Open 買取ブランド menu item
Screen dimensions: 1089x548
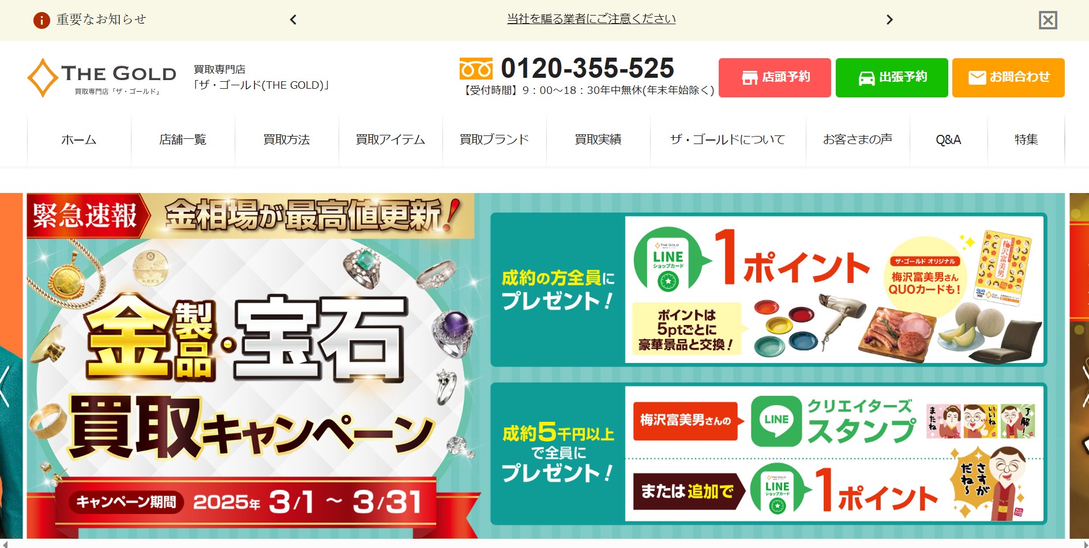point(494,140)
